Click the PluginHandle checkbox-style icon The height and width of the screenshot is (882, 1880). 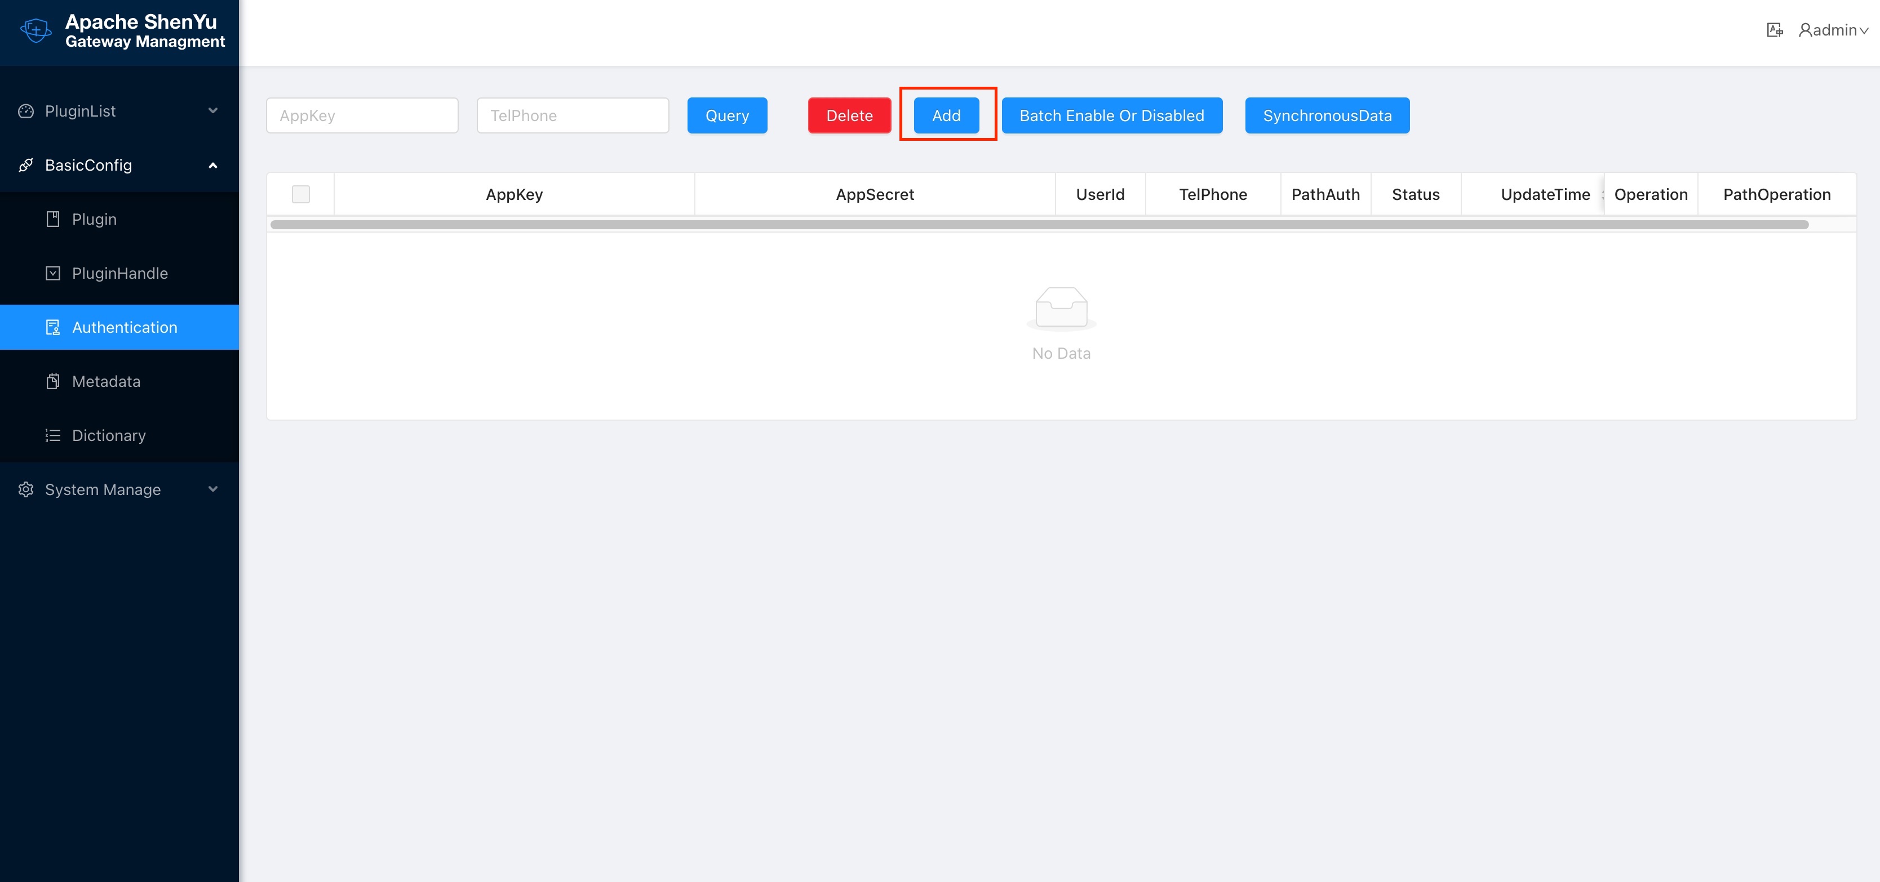[52, 273]
